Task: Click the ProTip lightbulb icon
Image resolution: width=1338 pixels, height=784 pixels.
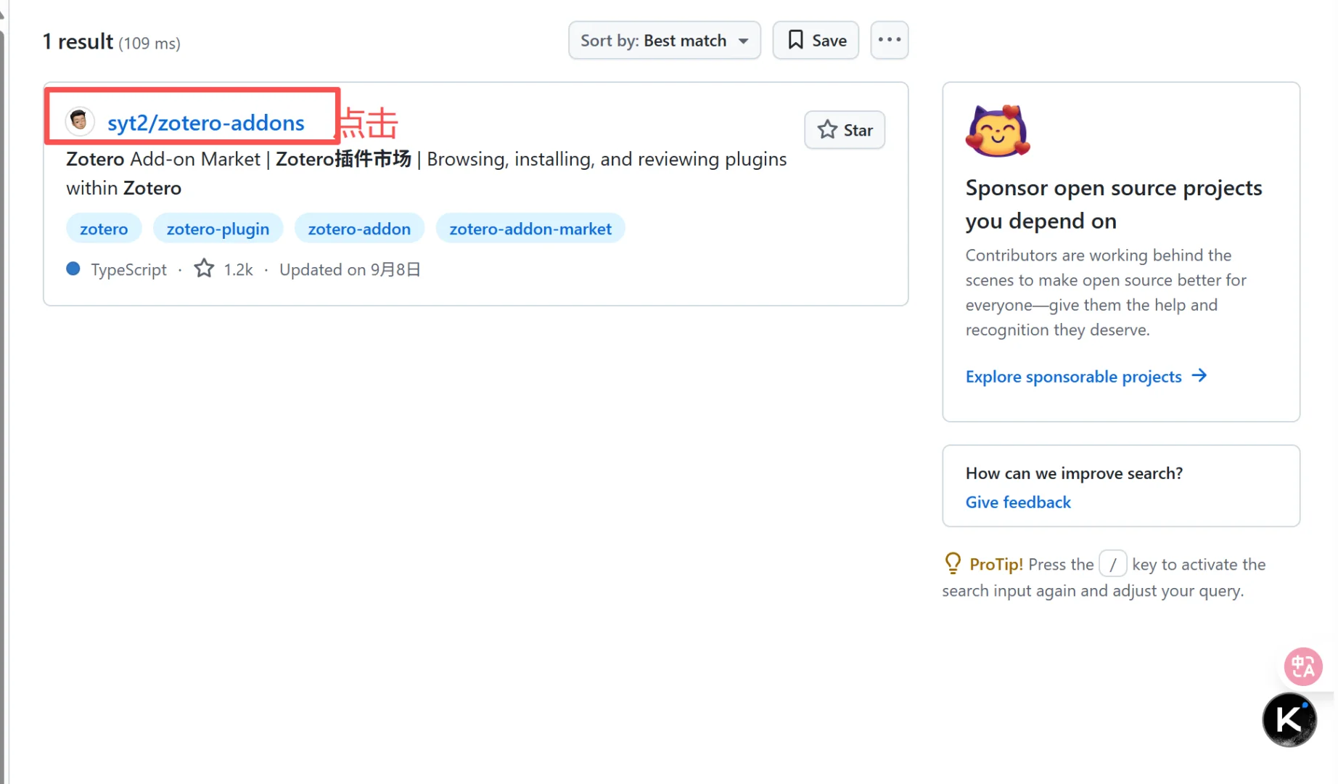Action: pos(953,563)
